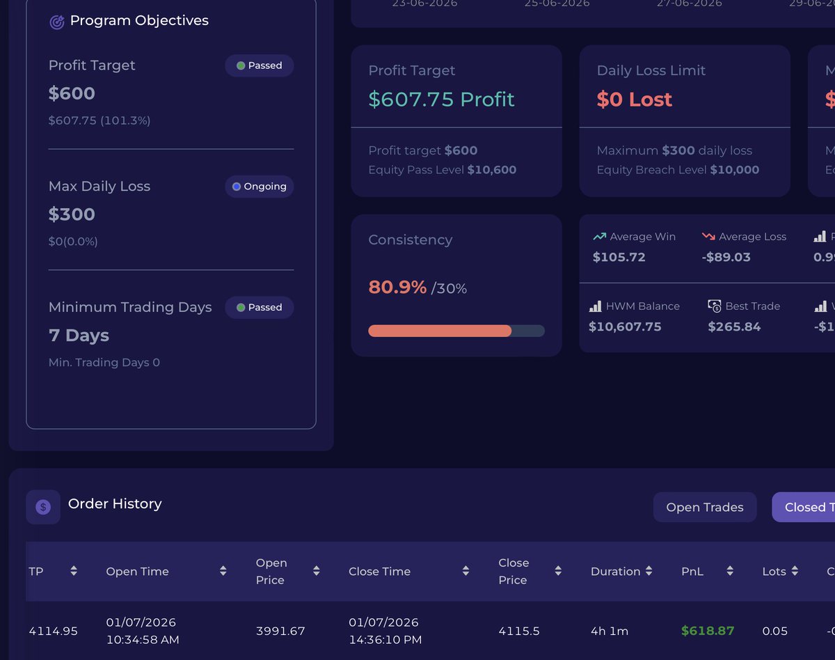Sort by Open Price column arrows
Viewport: 835px width, 660px height.
point(317,572)
